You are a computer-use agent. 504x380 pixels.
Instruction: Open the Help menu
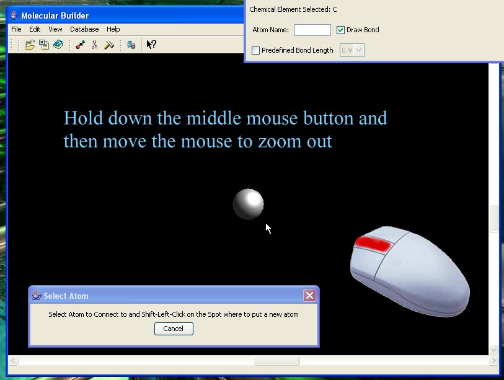113,29
